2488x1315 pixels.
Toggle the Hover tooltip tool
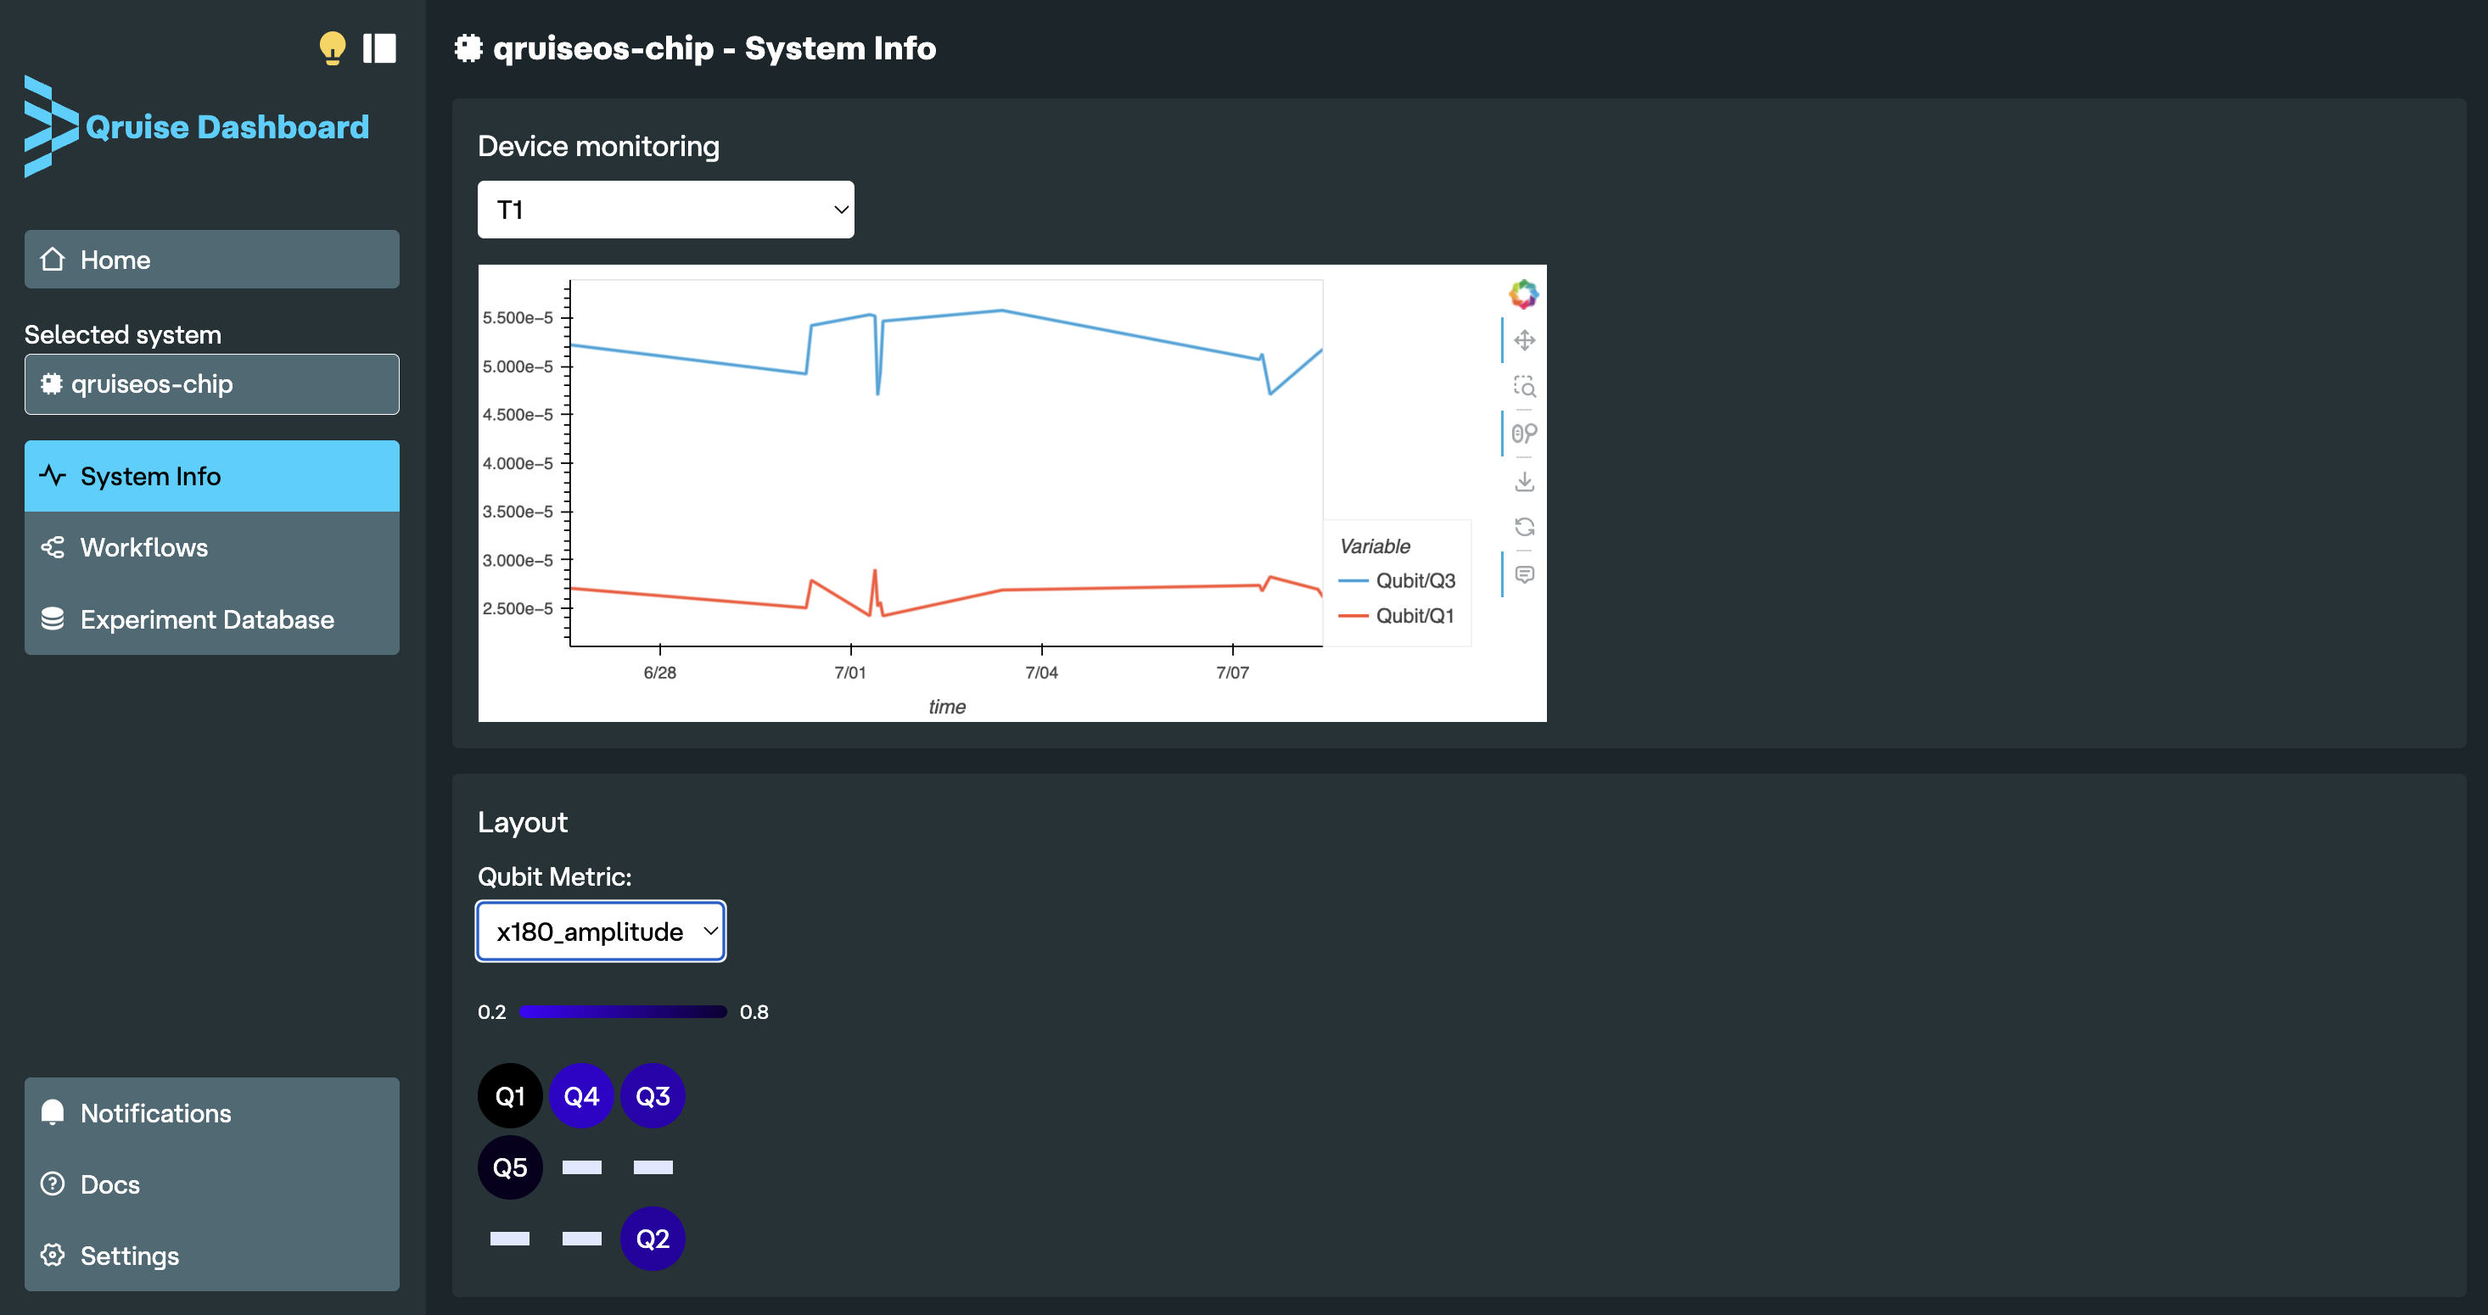coord(1524,574)
